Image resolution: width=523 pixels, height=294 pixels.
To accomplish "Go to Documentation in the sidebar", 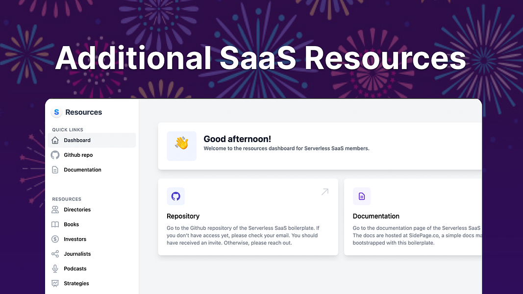I will click(92, 170).
